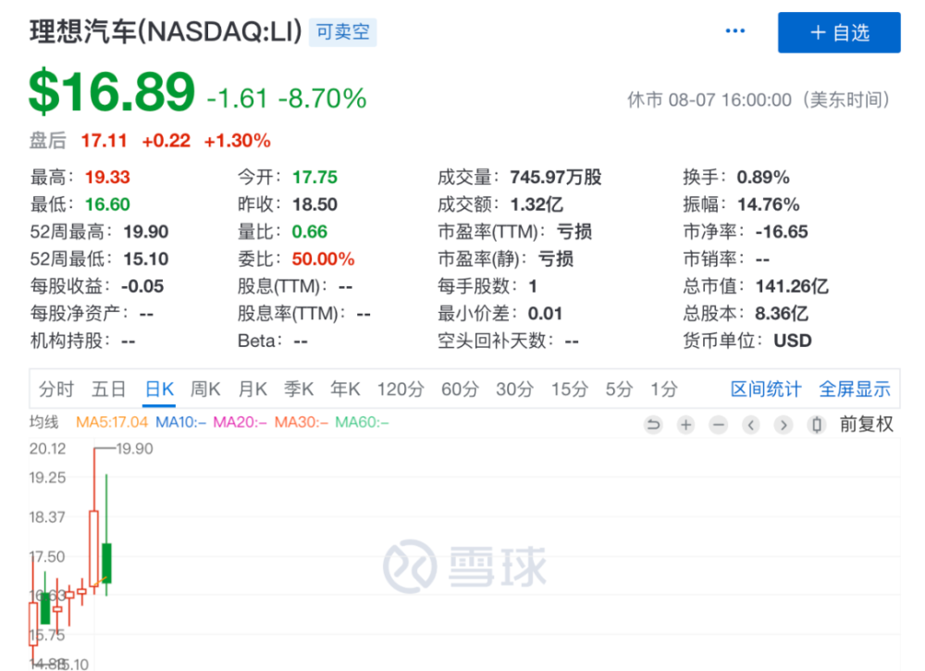Open the three-dot more options menu
The image size is (925, 671).
click(x=735, y=31)
